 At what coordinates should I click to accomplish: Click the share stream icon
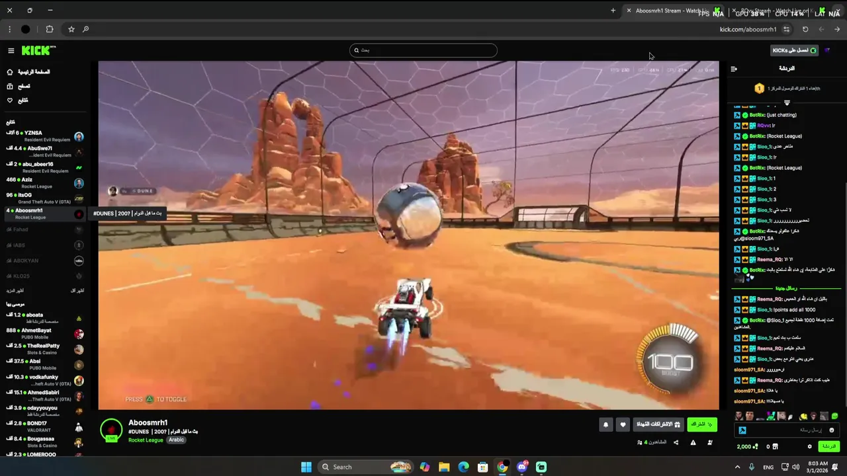pos(676,442)
